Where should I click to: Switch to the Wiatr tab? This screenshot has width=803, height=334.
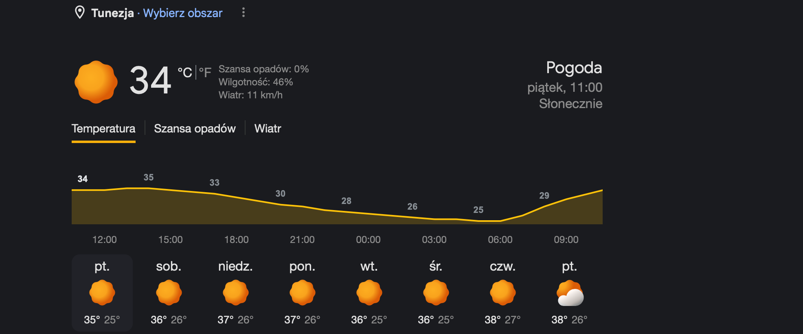point(268,128)
